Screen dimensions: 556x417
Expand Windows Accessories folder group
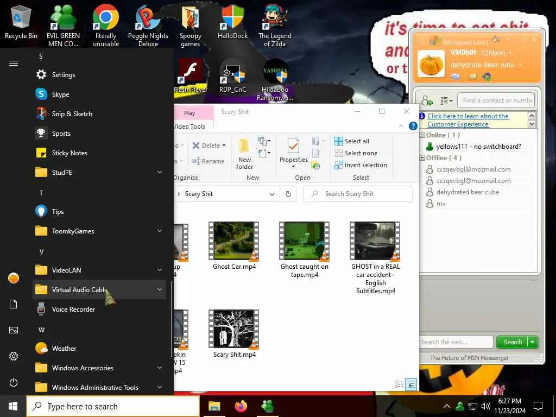160,368
